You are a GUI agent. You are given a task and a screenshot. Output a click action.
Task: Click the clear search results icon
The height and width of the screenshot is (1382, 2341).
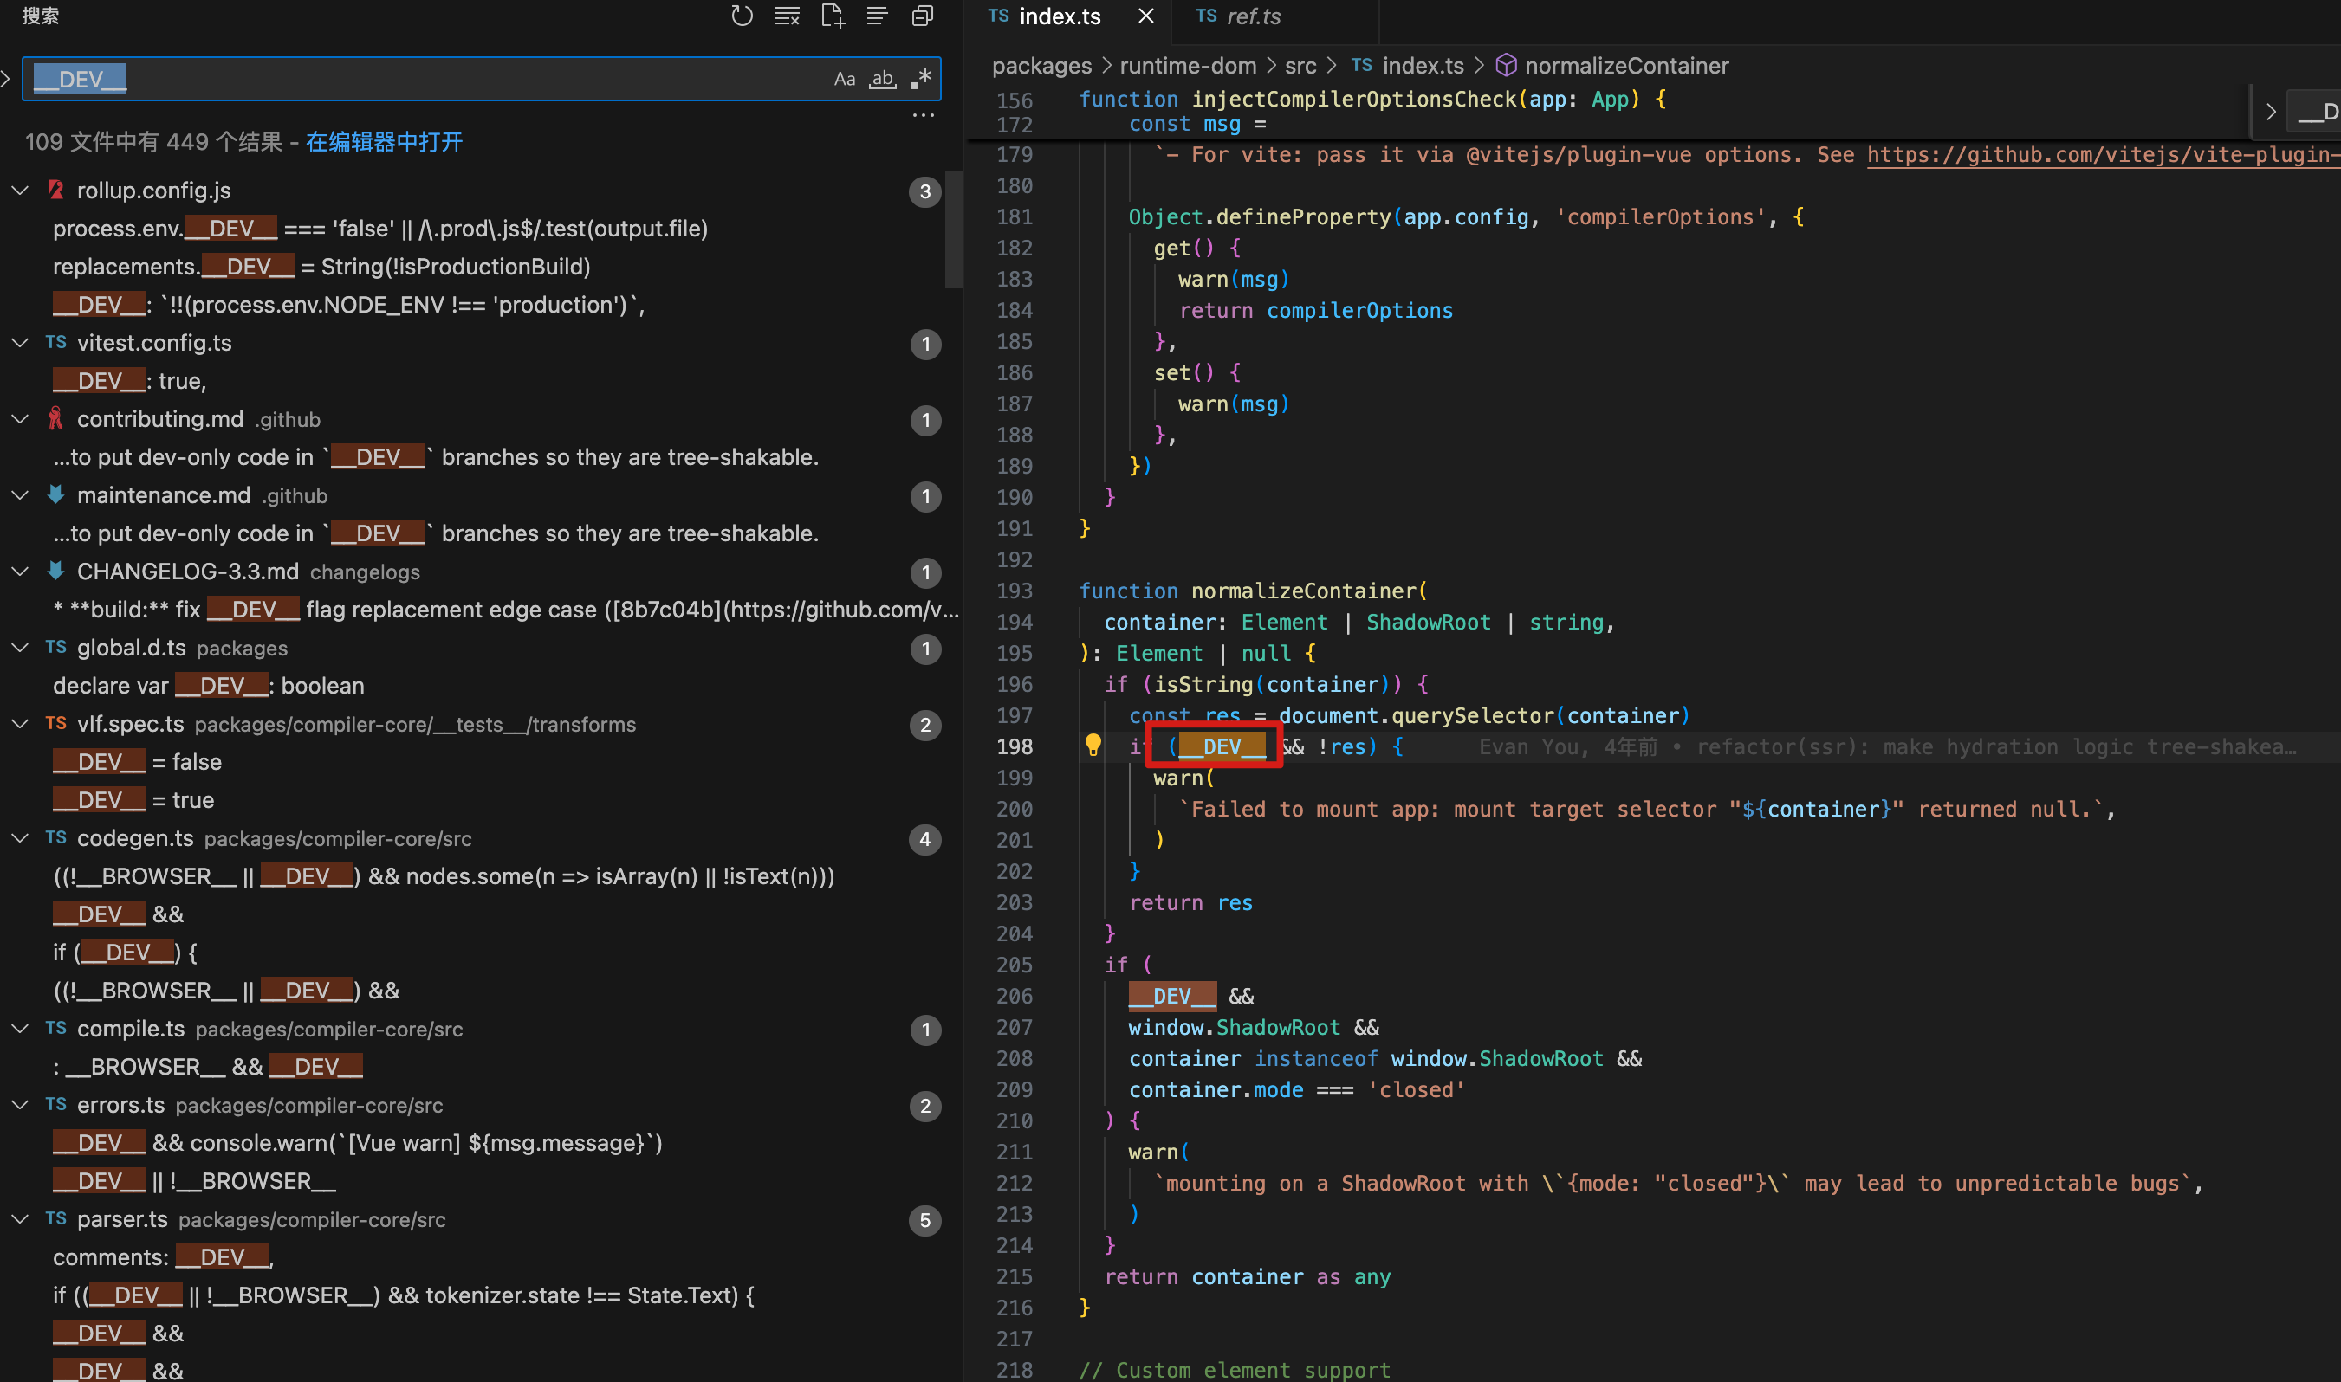(x=788, y=16)
